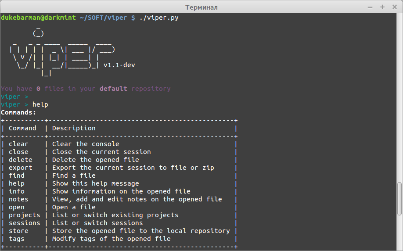Click the ./viper.py command text

click(159, 18)
